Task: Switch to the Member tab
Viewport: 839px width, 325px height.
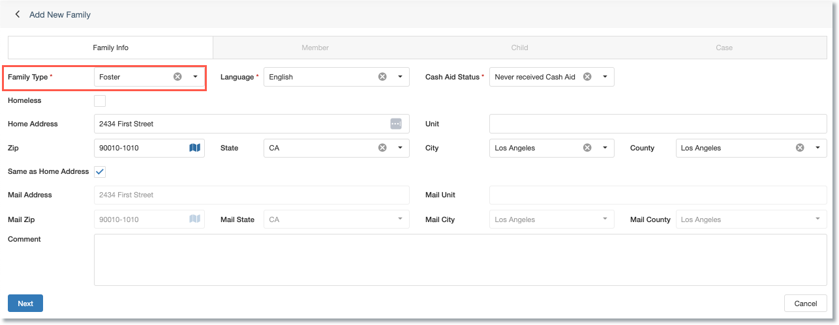Action: point(315,48)
